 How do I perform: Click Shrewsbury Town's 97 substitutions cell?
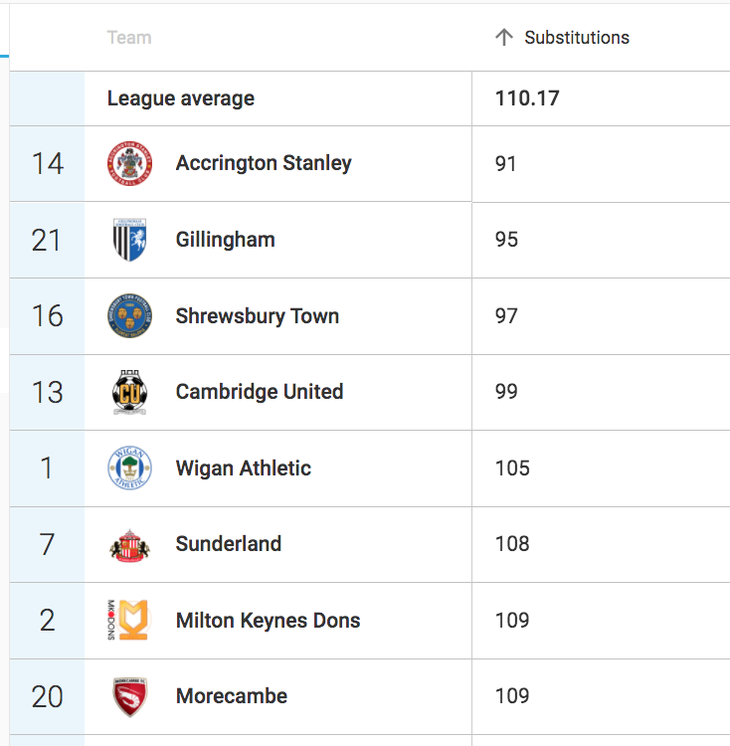coord(601,316)
